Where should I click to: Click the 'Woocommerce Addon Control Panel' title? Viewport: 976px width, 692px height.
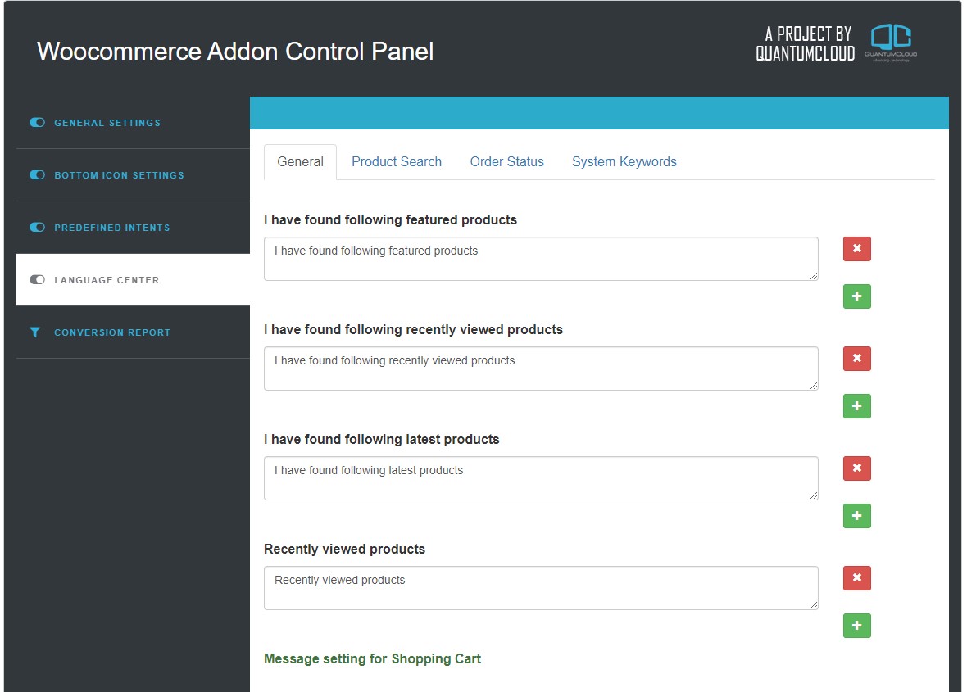235,51
